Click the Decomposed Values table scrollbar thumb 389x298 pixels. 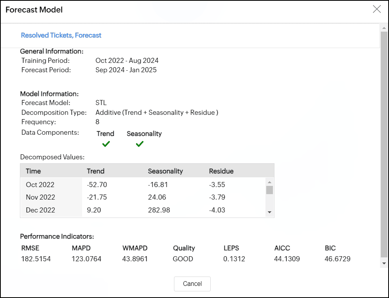tap(269, 190)
